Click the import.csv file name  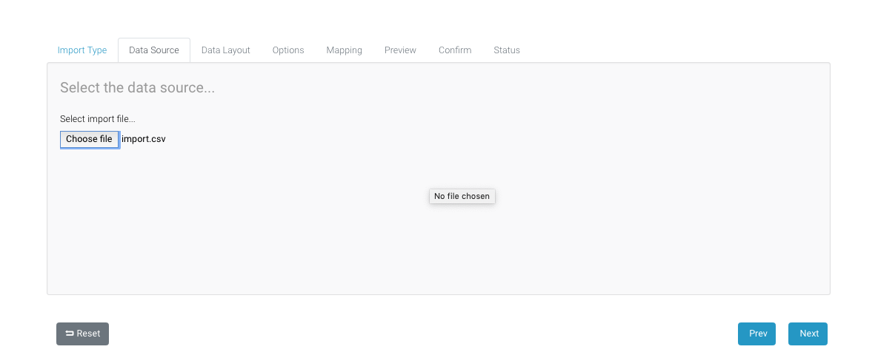tap(144, 139)
